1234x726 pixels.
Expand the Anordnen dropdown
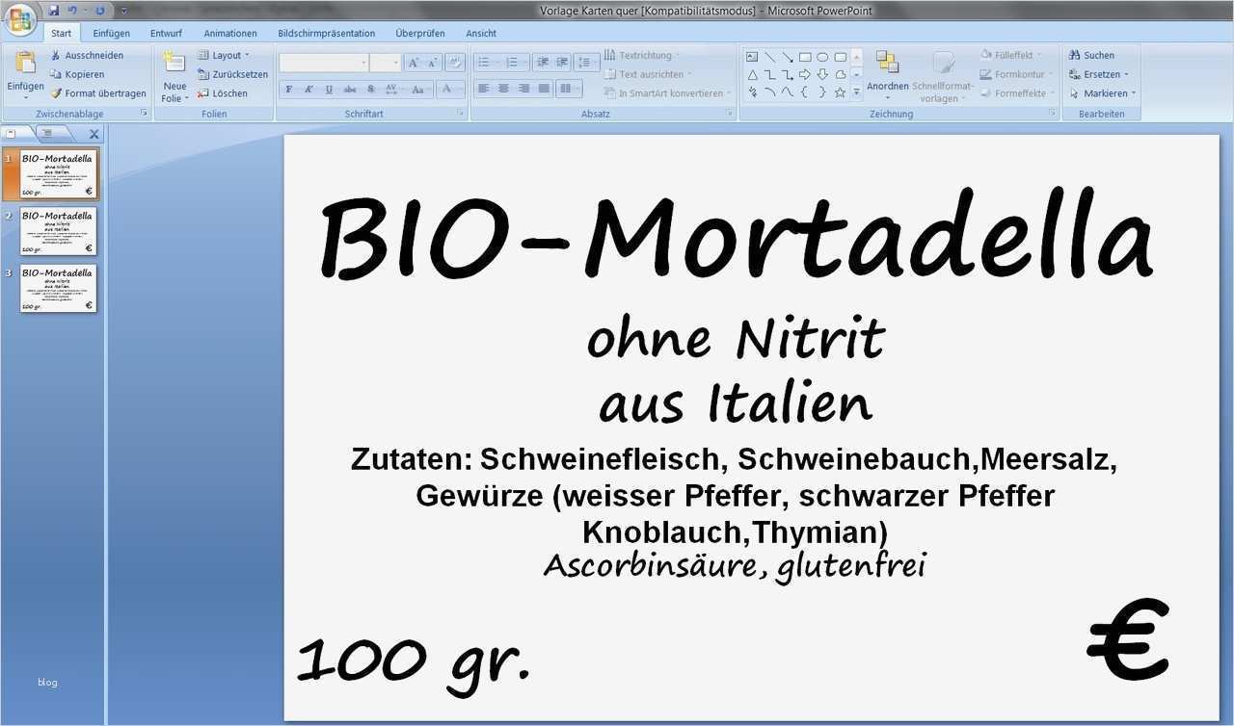887,75
